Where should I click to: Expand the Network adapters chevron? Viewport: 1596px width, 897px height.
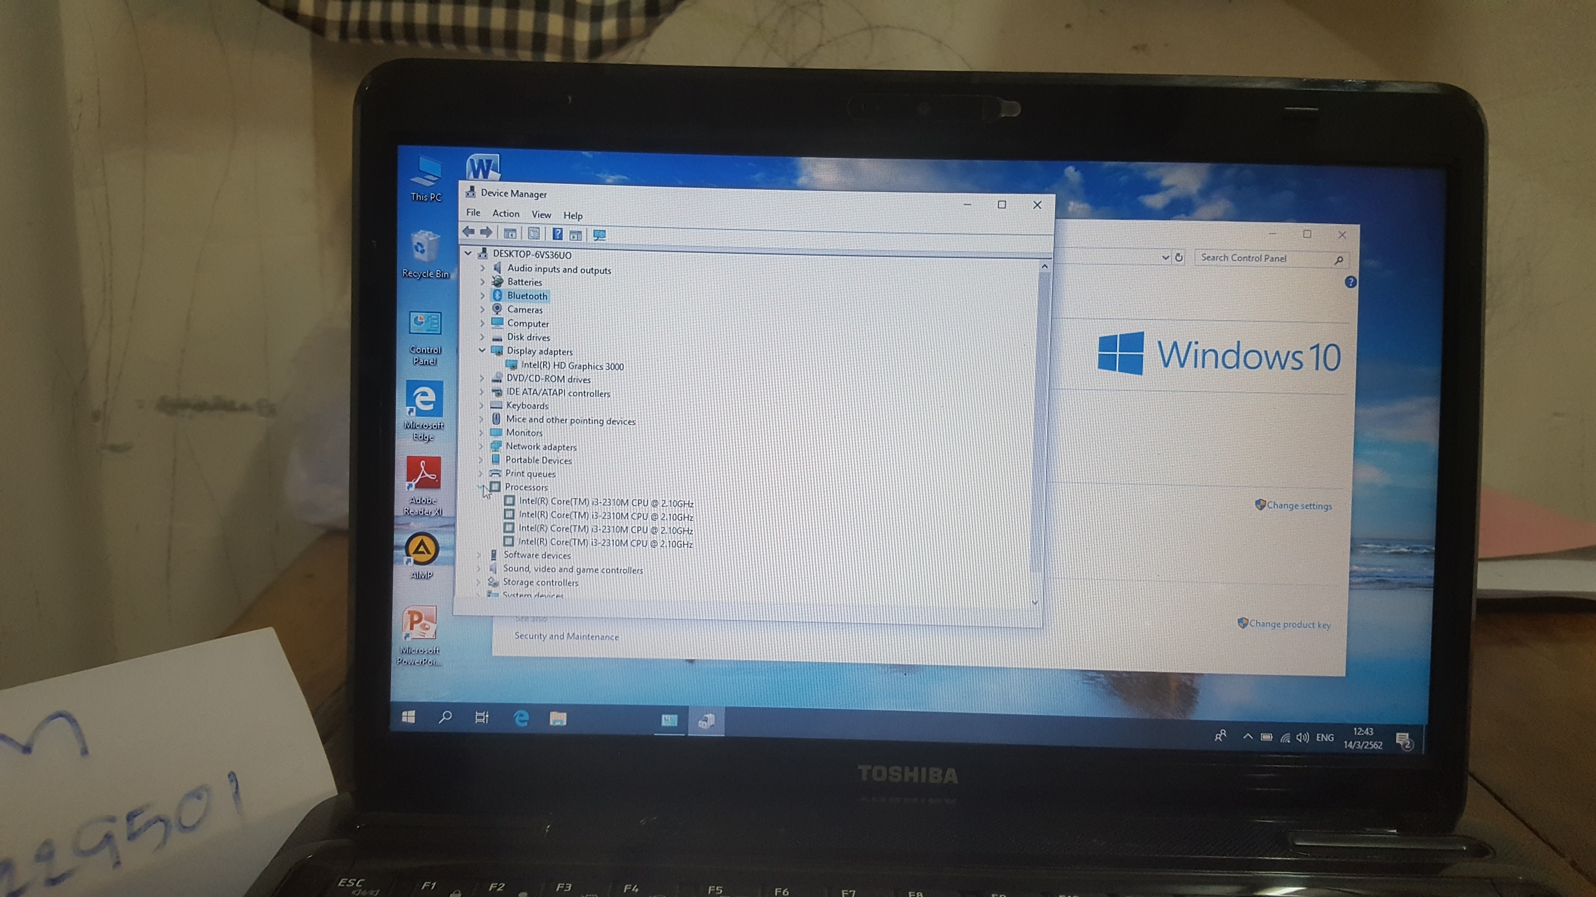point(481,446)
